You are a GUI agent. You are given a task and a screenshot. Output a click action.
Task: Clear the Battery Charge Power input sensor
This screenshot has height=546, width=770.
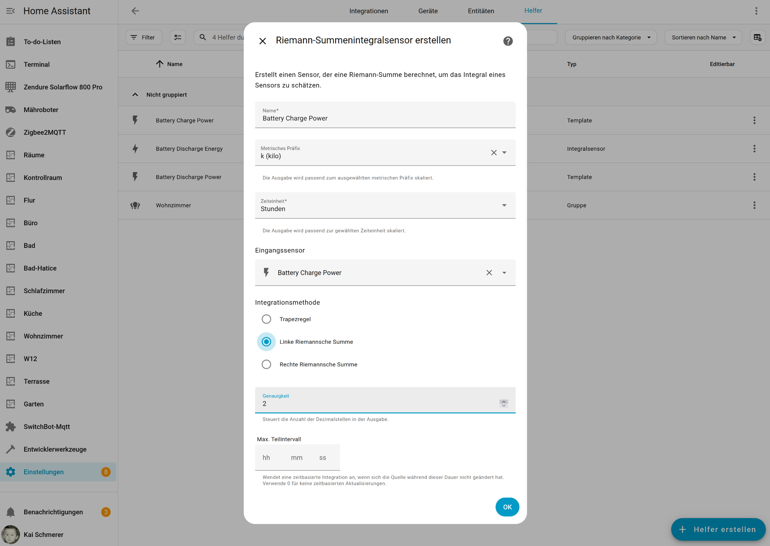click(489, 272)
